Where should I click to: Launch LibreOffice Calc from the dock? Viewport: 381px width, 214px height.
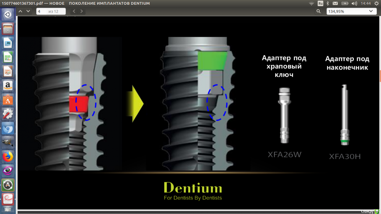8,57
